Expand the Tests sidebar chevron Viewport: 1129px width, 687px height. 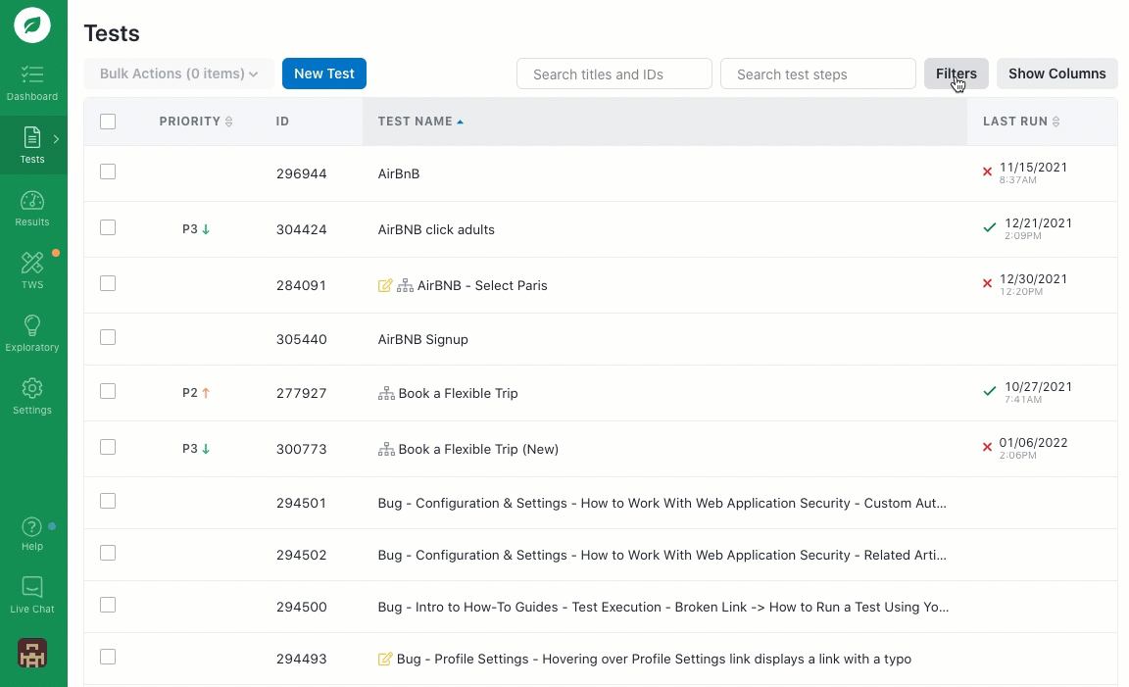[x=56, y=139]
